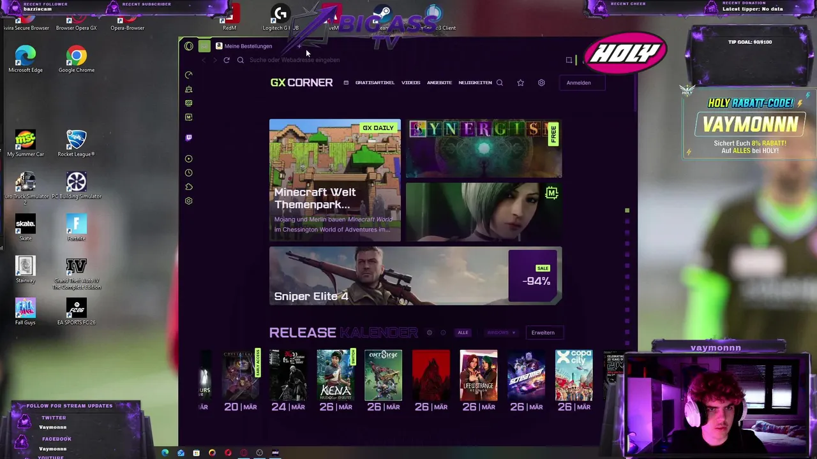
Task: Reload the page in Opera GX
Action: coord(227,60)
